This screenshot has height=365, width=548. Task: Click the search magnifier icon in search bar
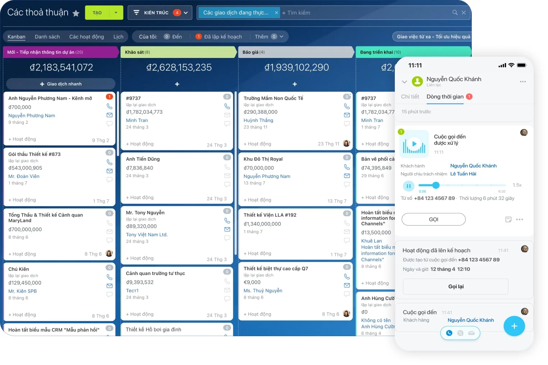pos(455,13)
